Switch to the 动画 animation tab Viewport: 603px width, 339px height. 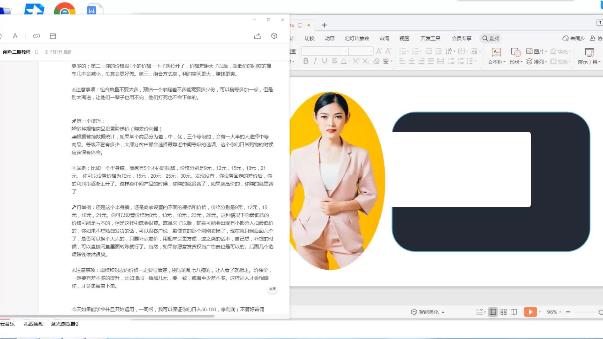coord(329,38)
